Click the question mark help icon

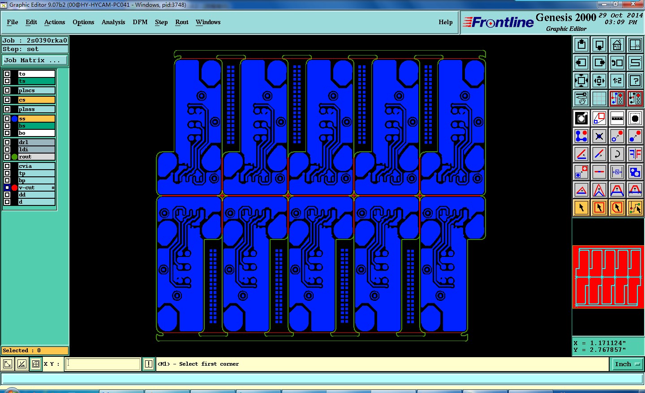click(x=635, y=81)
